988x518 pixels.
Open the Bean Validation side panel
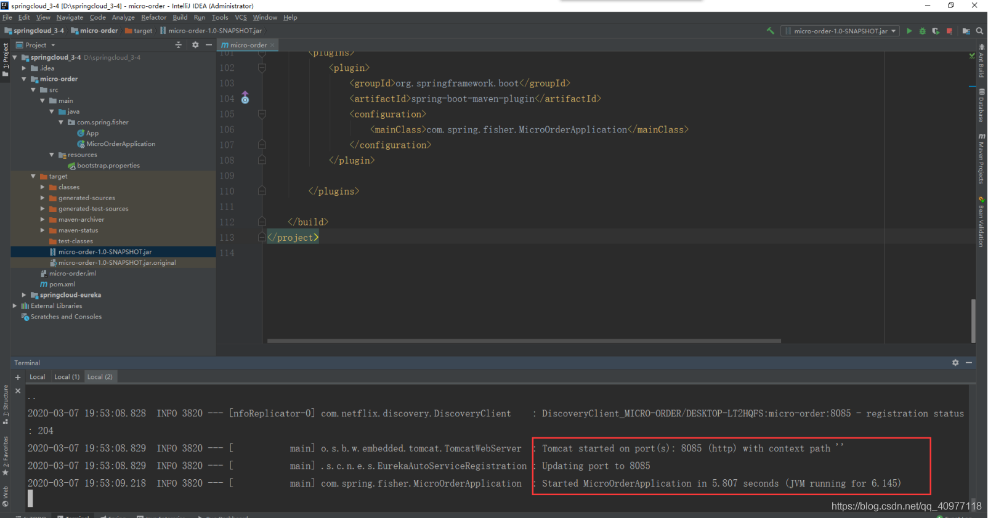(x=981, y=222)
